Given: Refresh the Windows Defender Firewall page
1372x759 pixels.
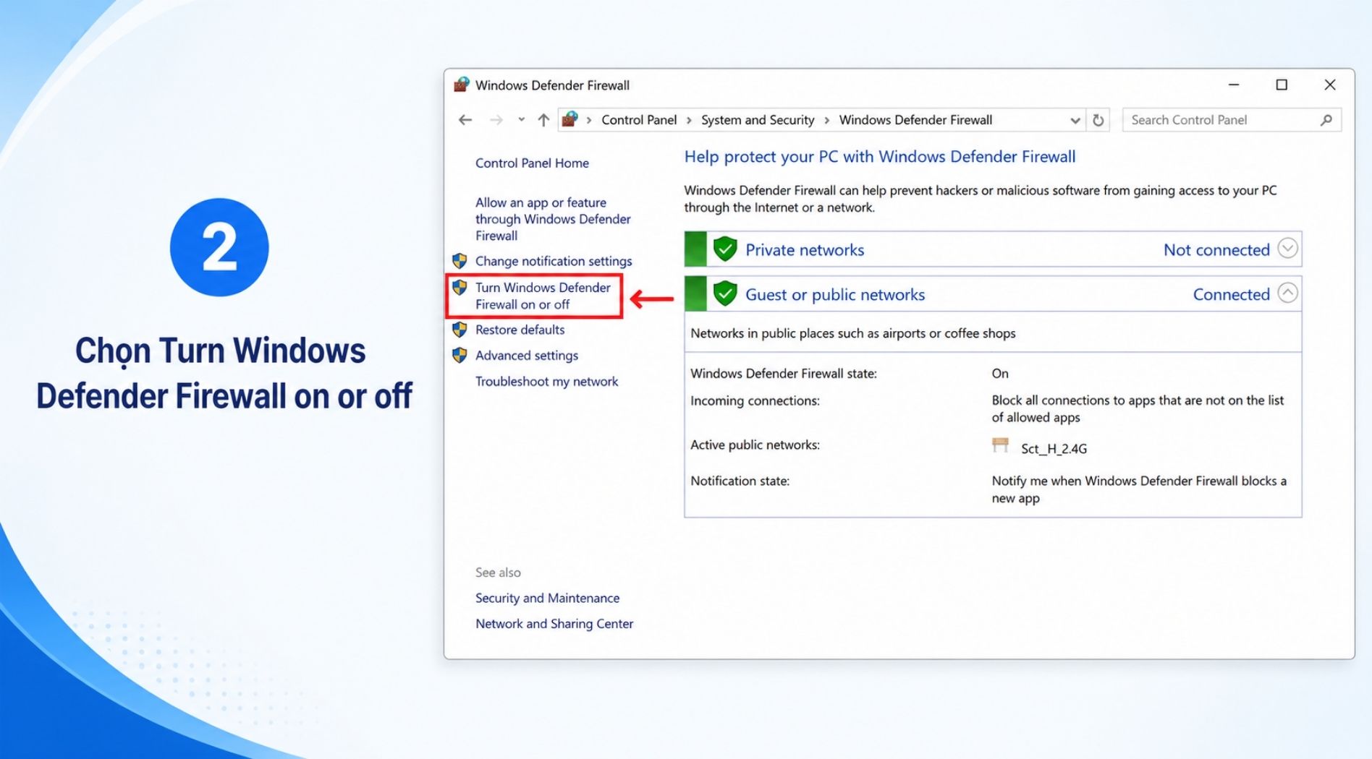Looking at the screenshot, I should [x=1098, y=120].
